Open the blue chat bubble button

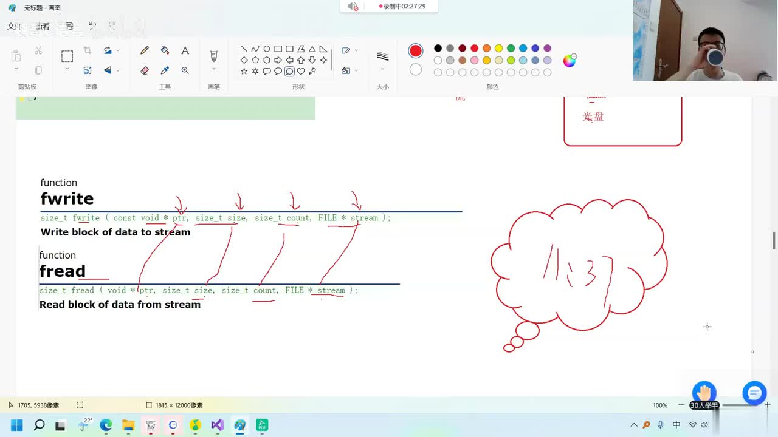(x=754, y=393)
